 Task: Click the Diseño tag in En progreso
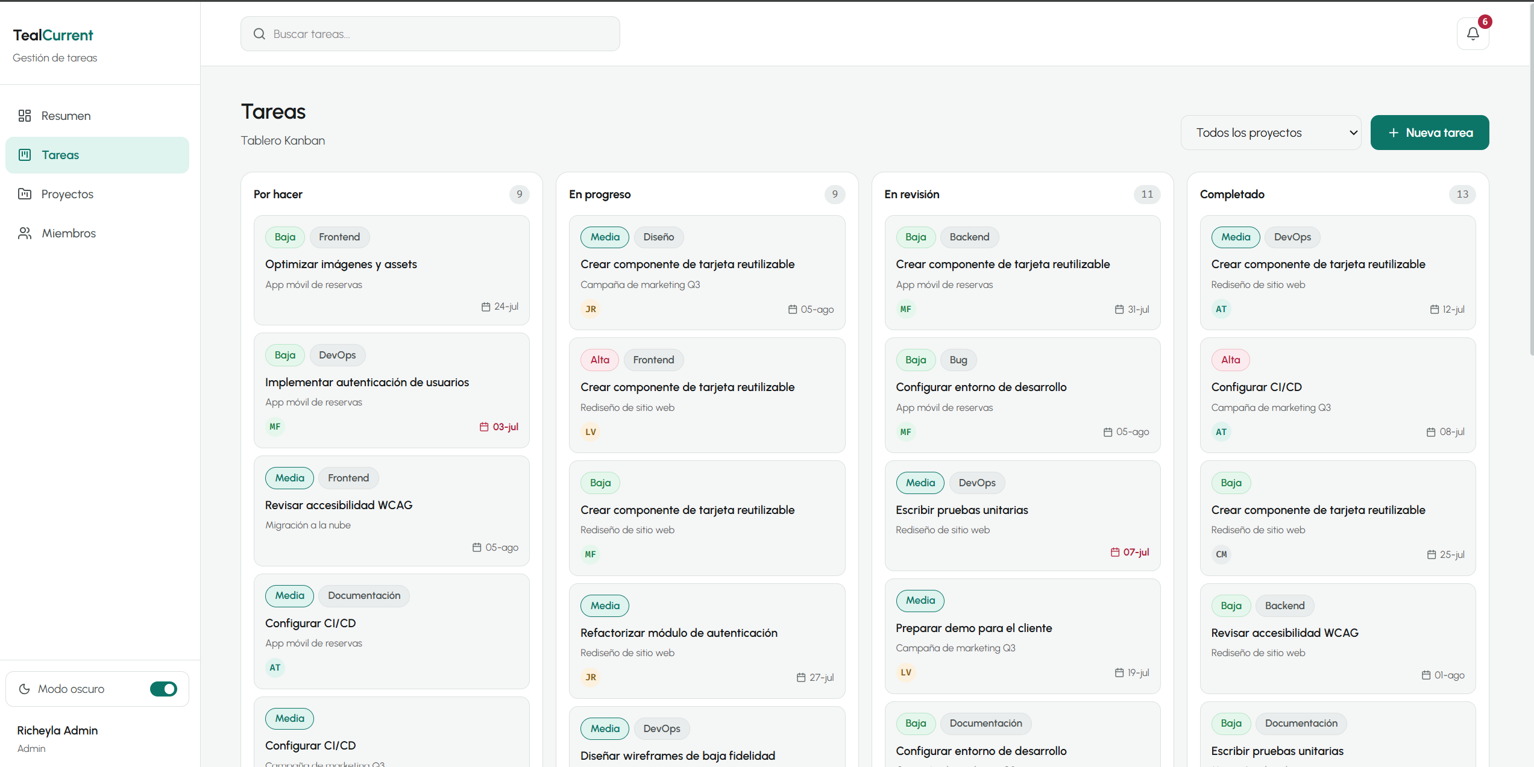coord(658,237)
